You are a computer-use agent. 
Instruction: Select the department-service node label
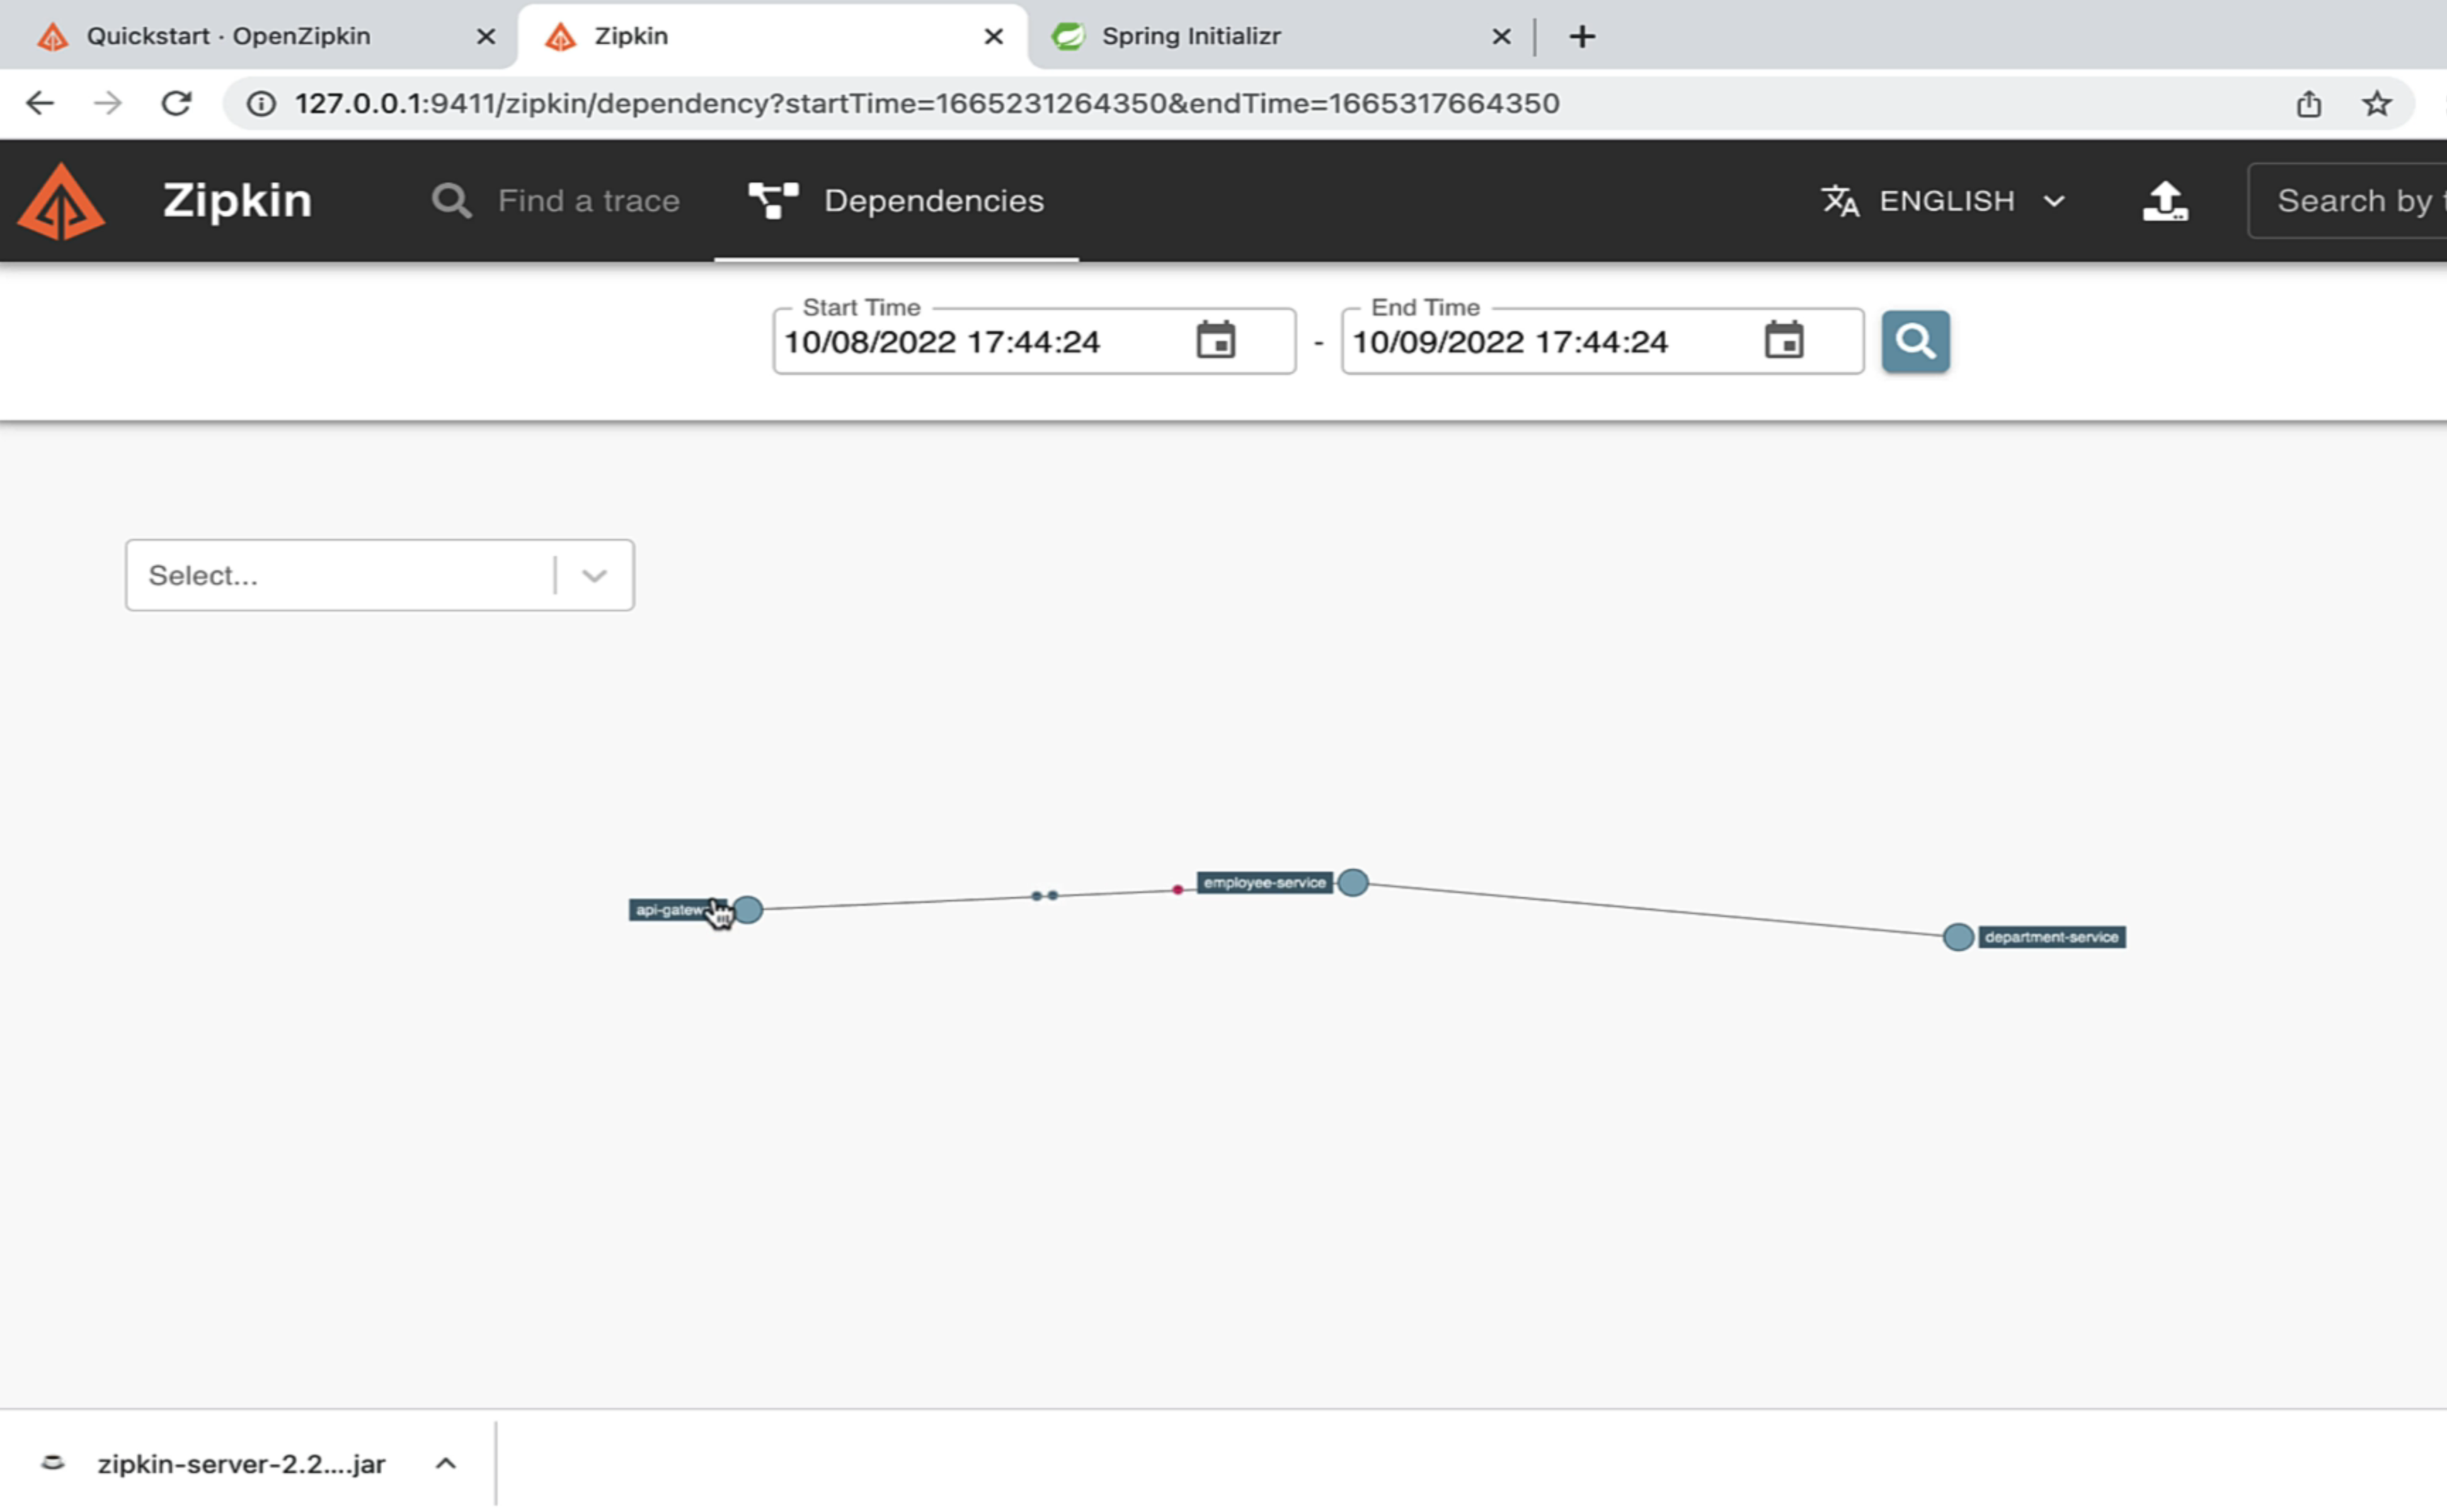[x=2051, y=937]
